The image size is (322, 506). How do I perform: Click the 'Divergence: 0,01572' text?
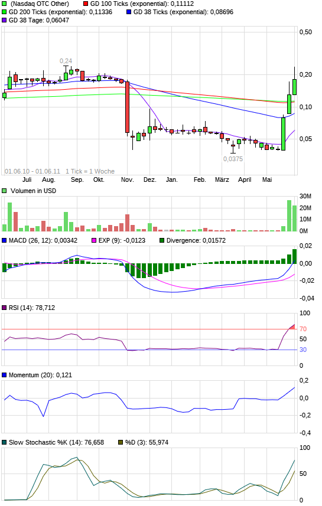click(x=196, y=240)
